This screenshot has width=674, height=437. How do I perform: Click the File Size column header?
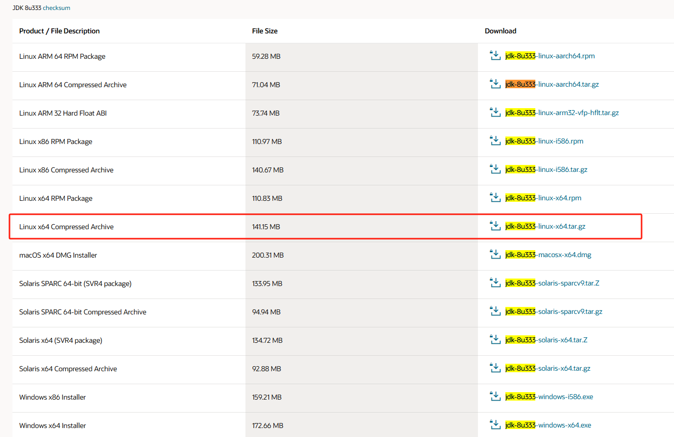coord(265,31)
